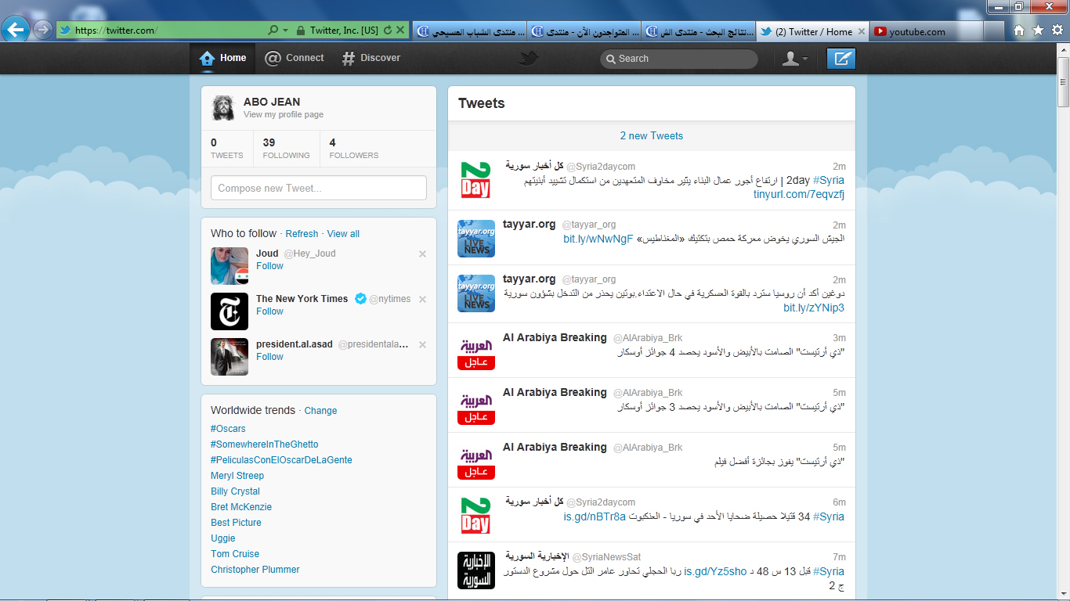Click the Twitter bird logo in navbar
The height and width of the screenshot is (601, 1070).
pyautogui.click(x=530, y=59)
